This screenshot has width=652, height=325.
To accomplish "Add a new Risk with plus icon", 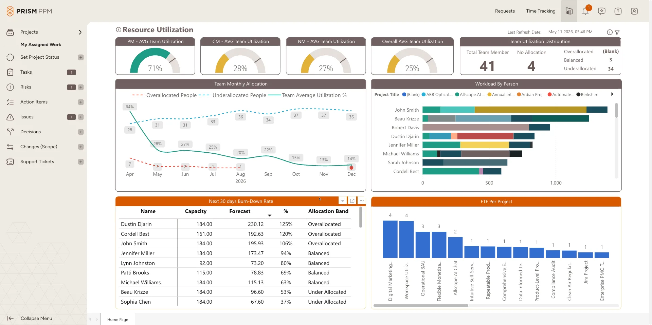I will [81, 87].
